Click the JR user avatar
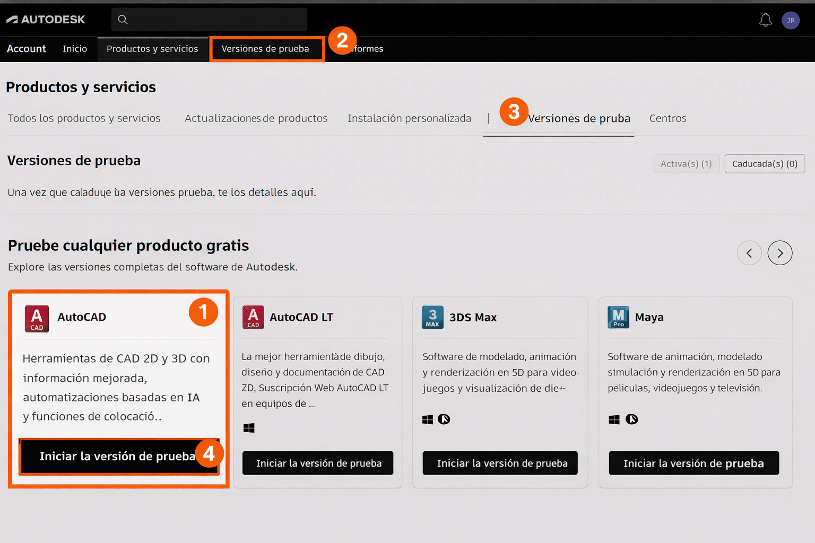Screen dimensions: 815x543 tap(791, 20)
